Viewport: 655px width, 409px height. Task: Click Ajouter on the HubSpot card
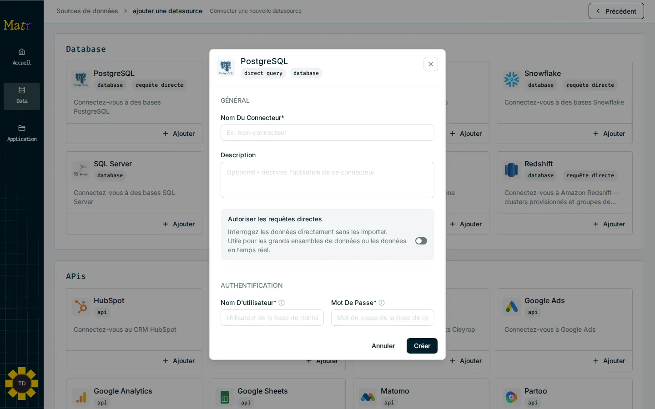(179, 361)
